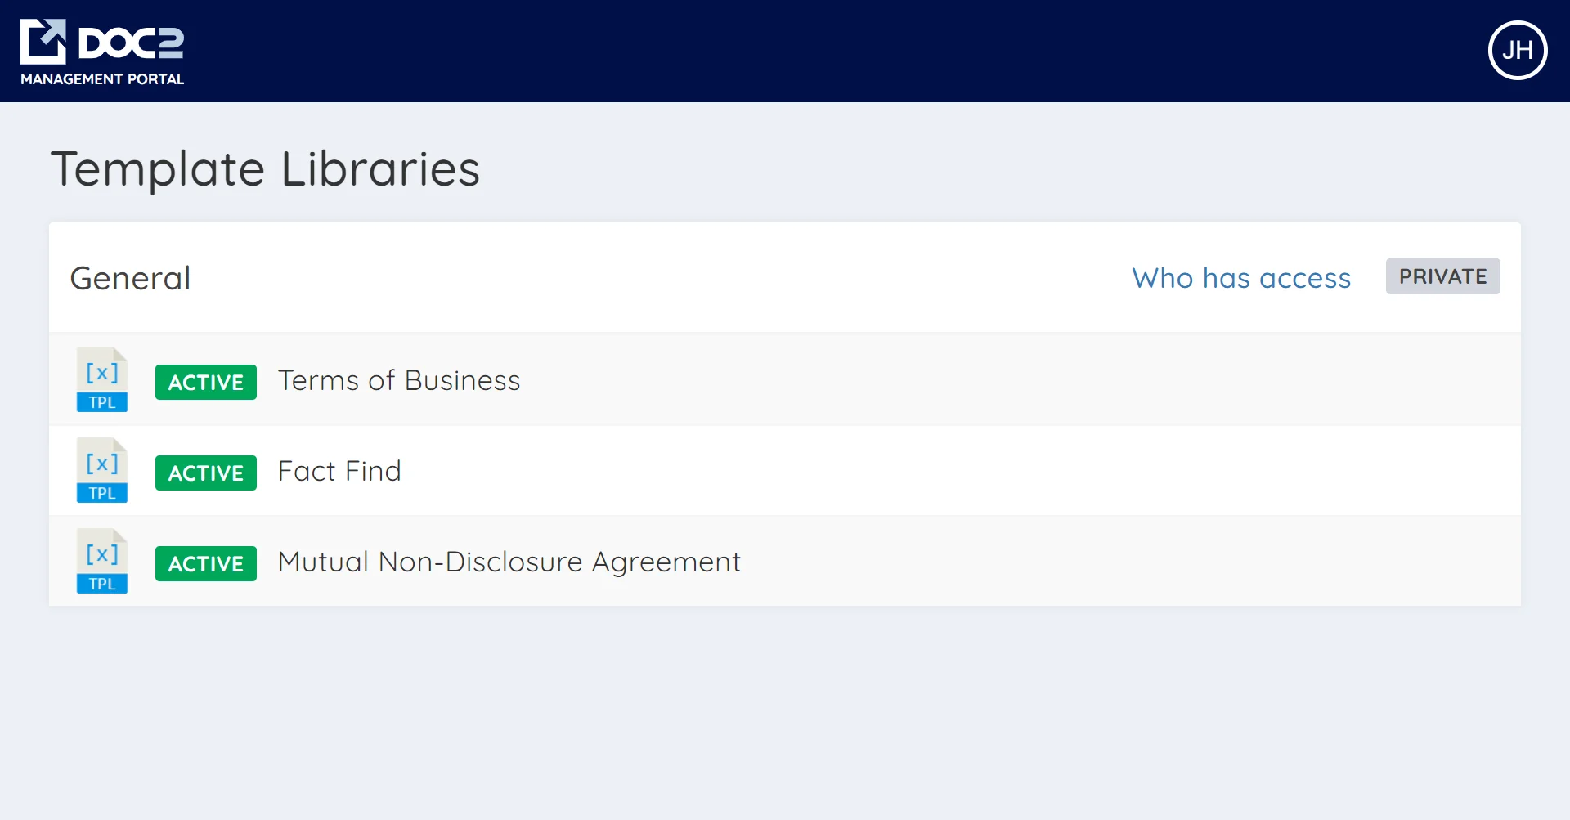This screenshot has width=1570, height=820.
Task: Open the Mutual Non-Disclosure Agreement template
Action: coord(509,562)
